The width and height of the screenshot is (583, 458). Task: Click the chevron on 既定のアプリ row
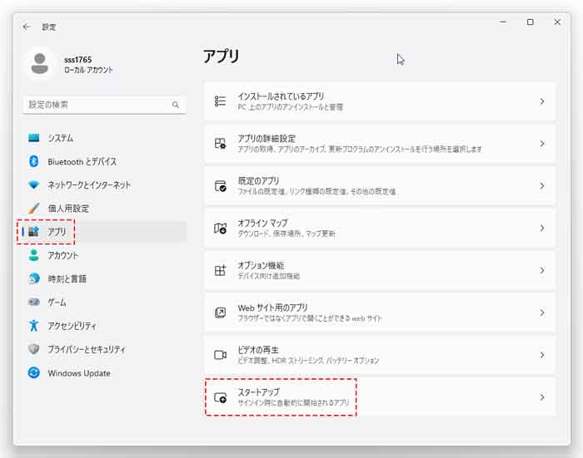coord(542,186)
